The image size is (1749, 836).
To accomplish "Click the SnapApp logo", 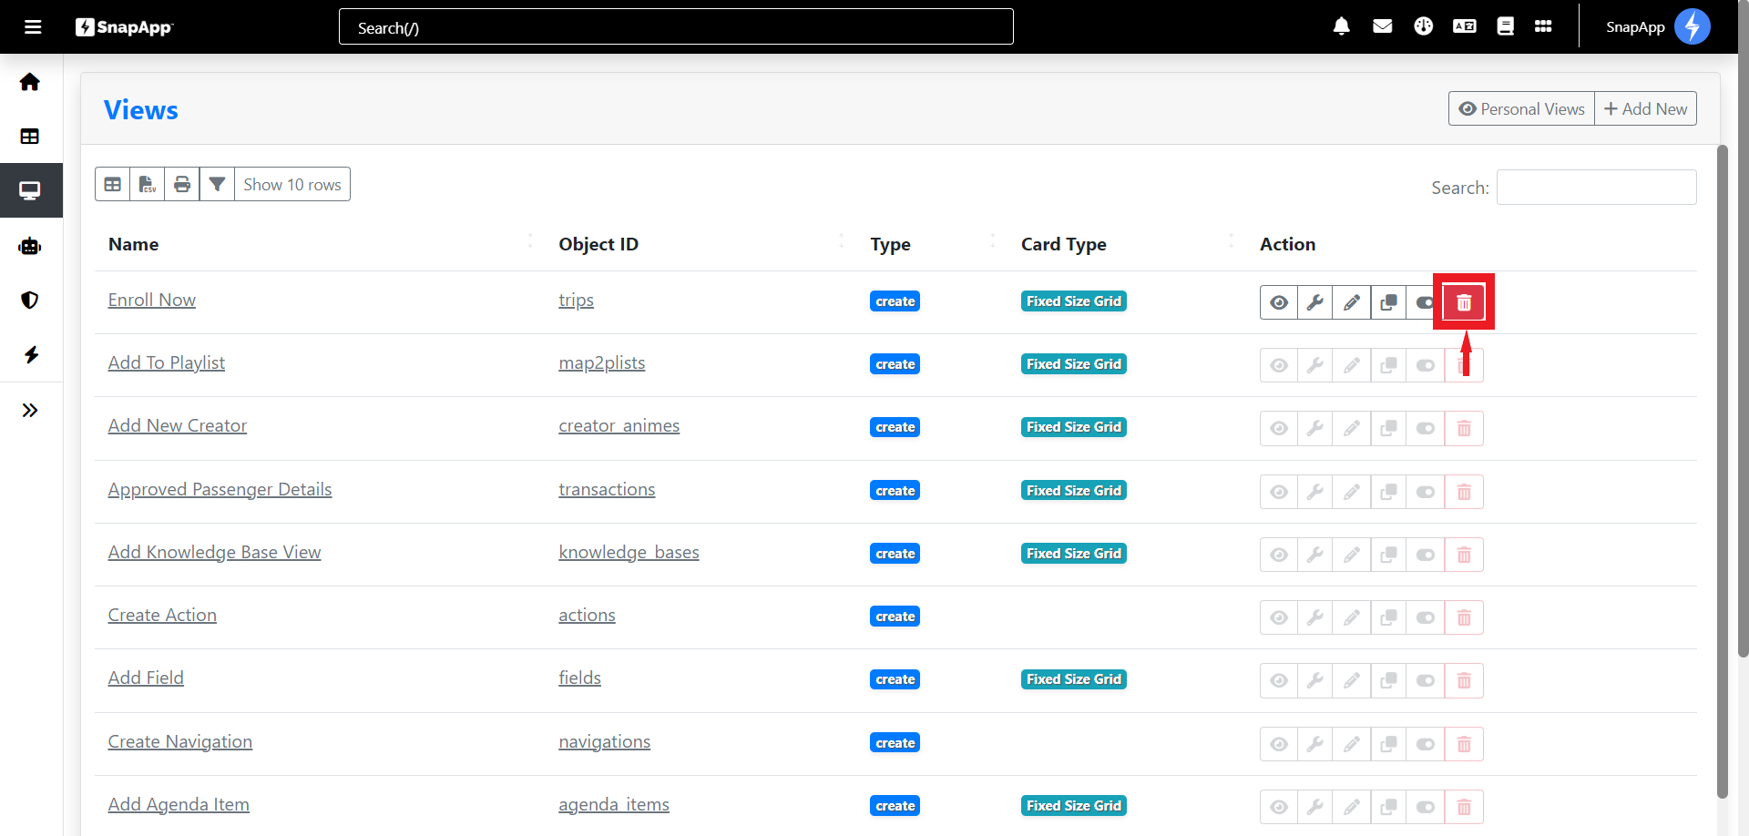I will 124,27.
